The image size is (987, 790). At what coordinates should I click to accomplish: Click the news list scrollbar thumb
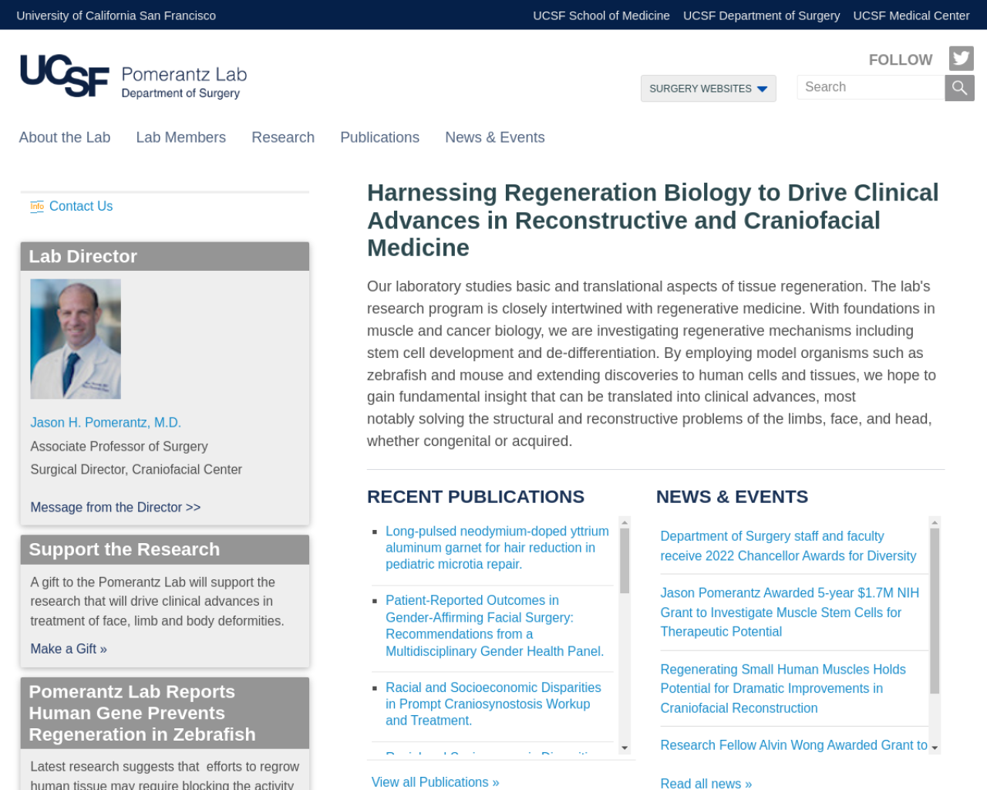[x=935, y=612]
